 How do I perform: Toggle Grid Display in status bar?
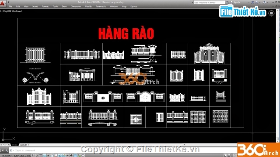[41, 156]
